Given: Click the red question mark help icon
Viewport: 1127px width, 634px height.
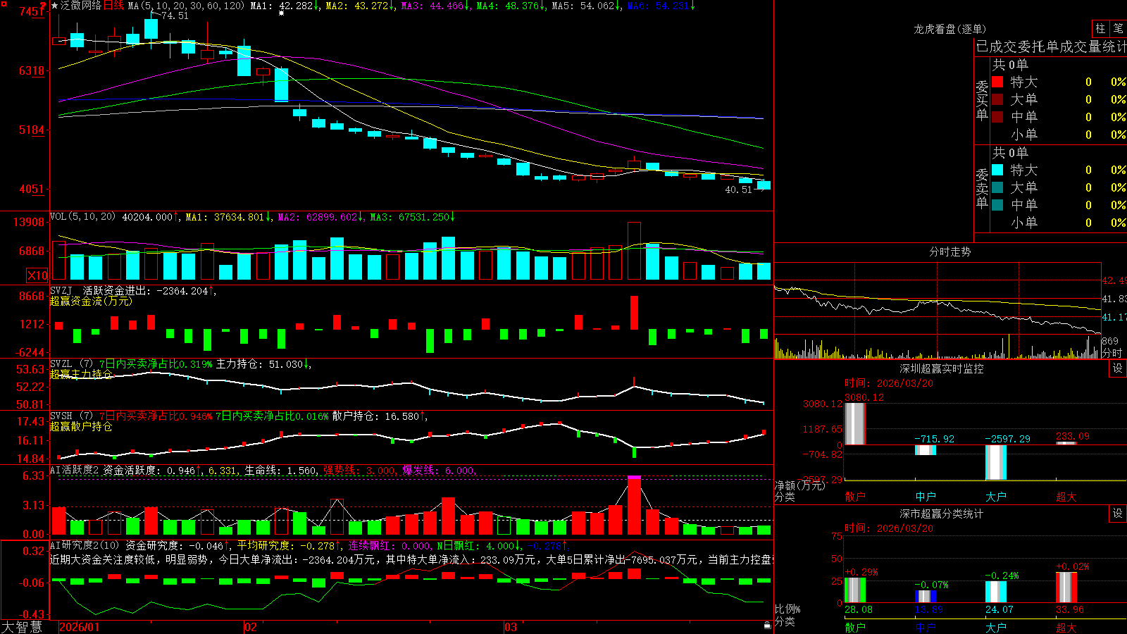Looking at the screenshot, I should tap(43, 6).
